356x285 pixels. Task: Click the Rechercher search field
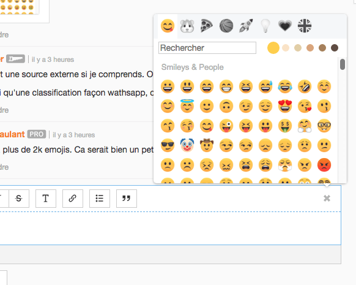tap(207, 48)
